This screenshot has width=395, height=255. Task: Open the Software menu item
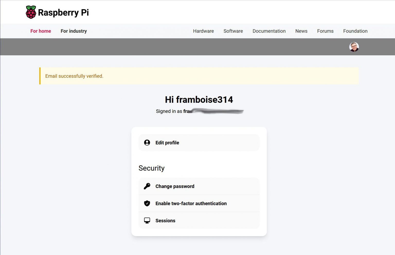tap(233, 31)
